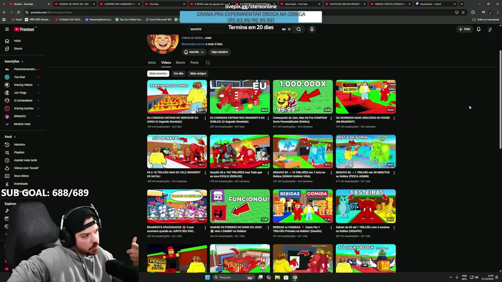Open options for SERVIDOR DO DONO video
The width and height of the screenshot is (502, 282).
click(x=205, y=118)
